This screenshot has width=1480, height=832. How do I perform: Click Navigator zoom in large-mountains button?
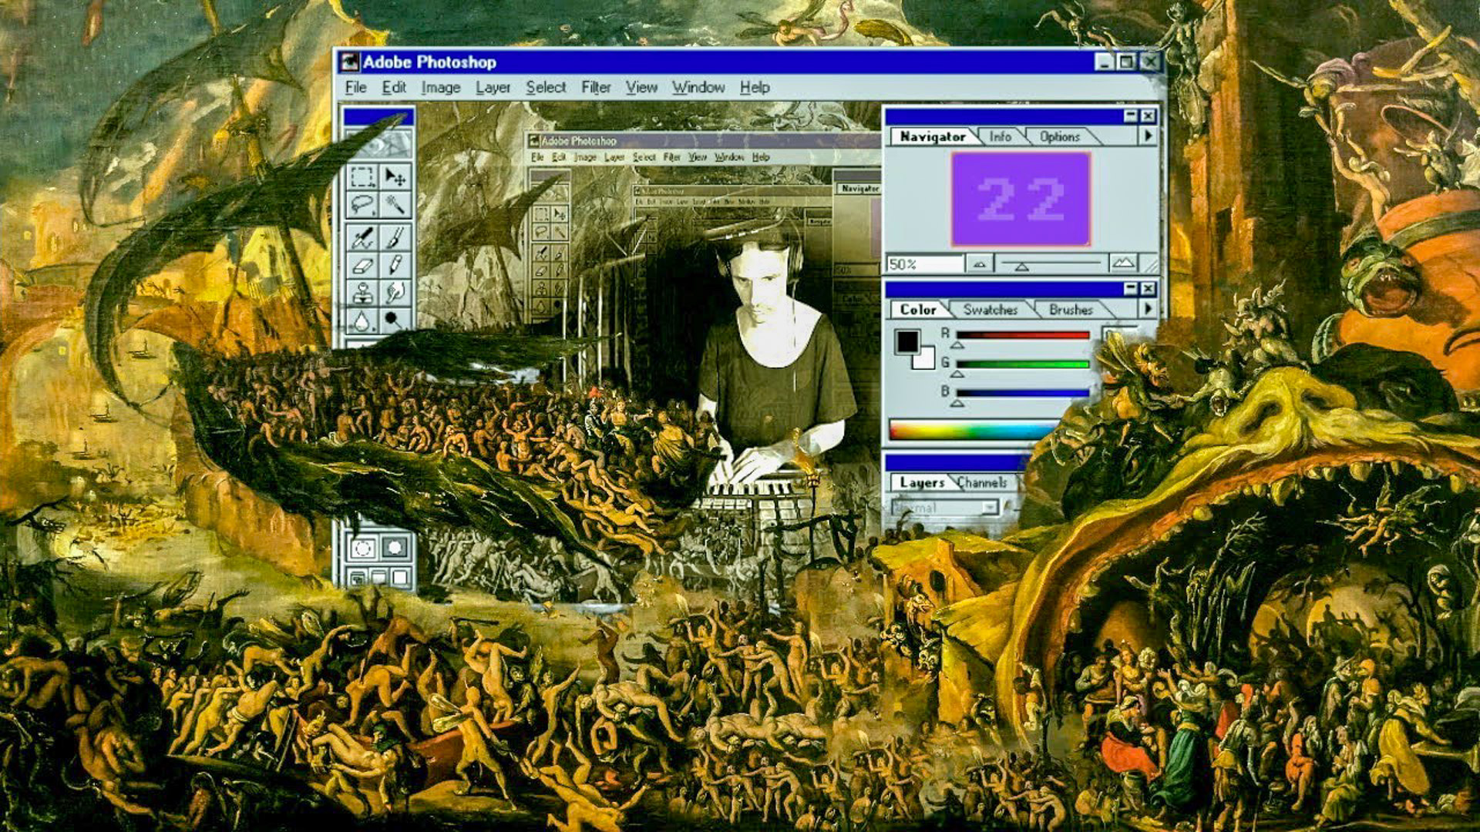click(1123, 263)
